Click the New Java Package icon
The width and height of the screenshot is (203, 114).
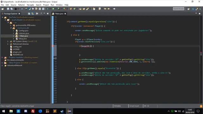tap(71, 9)
